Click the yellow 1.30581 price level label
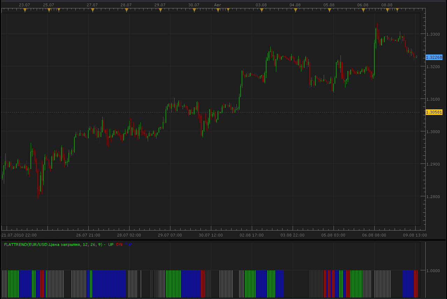The height and width of the screenshot is (299, 447). tap(434, 112)
